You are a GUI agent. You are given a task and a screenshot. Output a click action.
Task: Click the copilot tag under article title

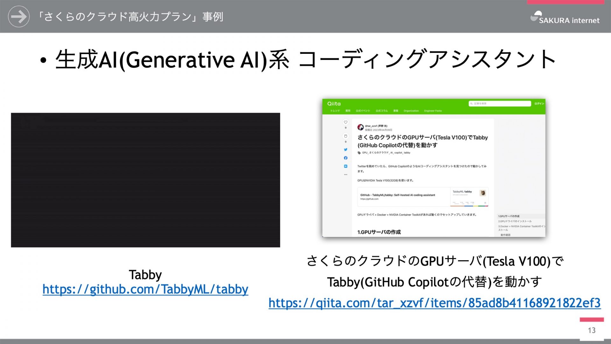(x=398, y=153)
